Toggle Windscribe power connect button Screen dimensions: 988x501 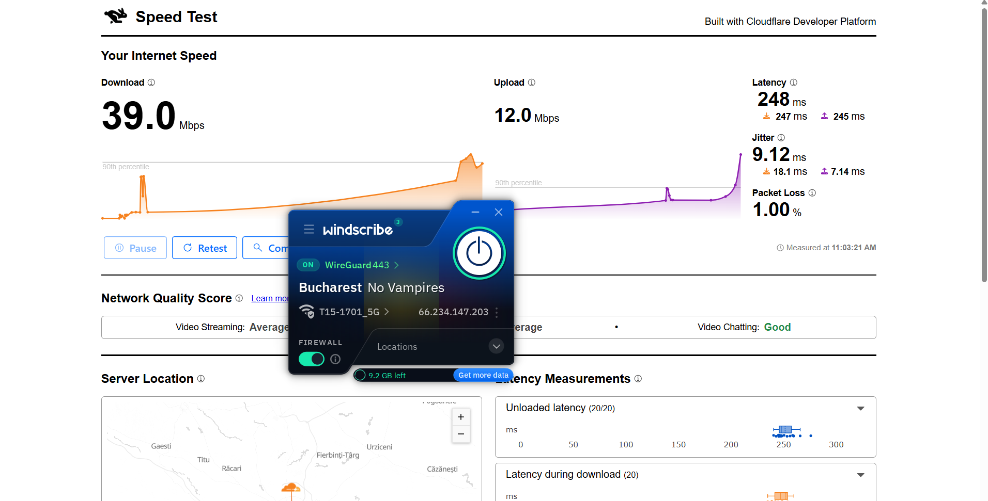pos(479,253)
